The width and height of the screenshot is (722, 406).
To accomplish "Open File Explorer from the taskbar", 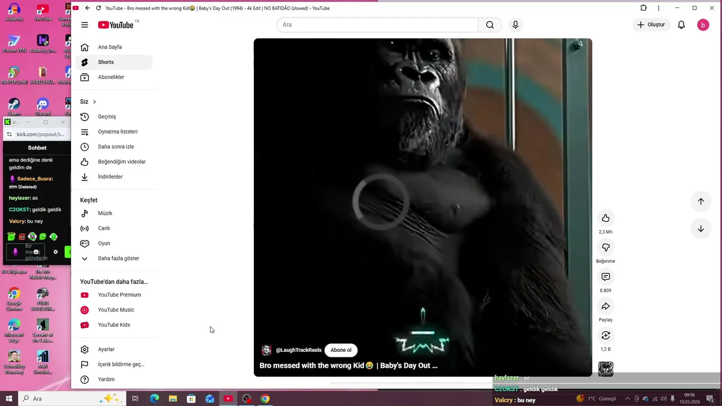I will click(x=173, y=399).
